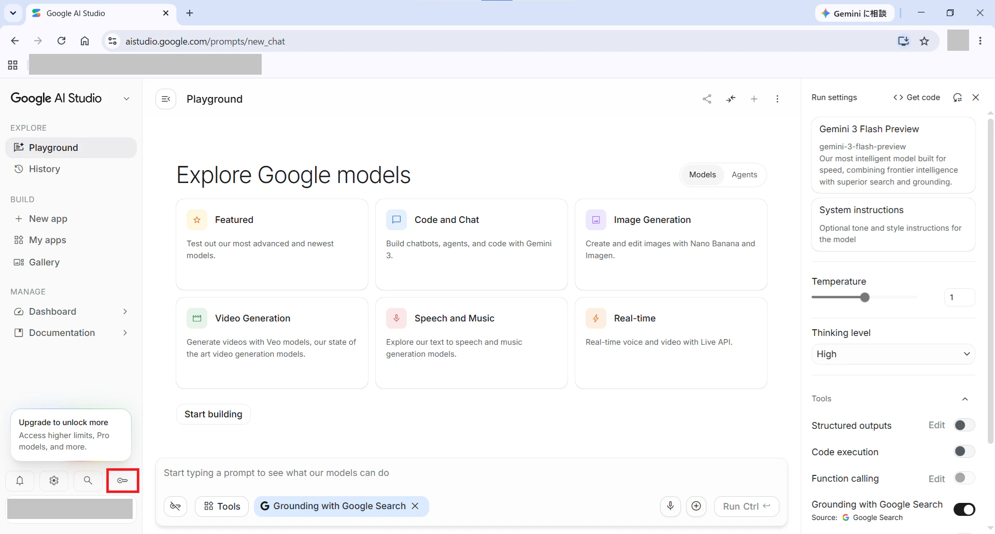Remove Grounding with Google Search chip

tap(415, 506)
